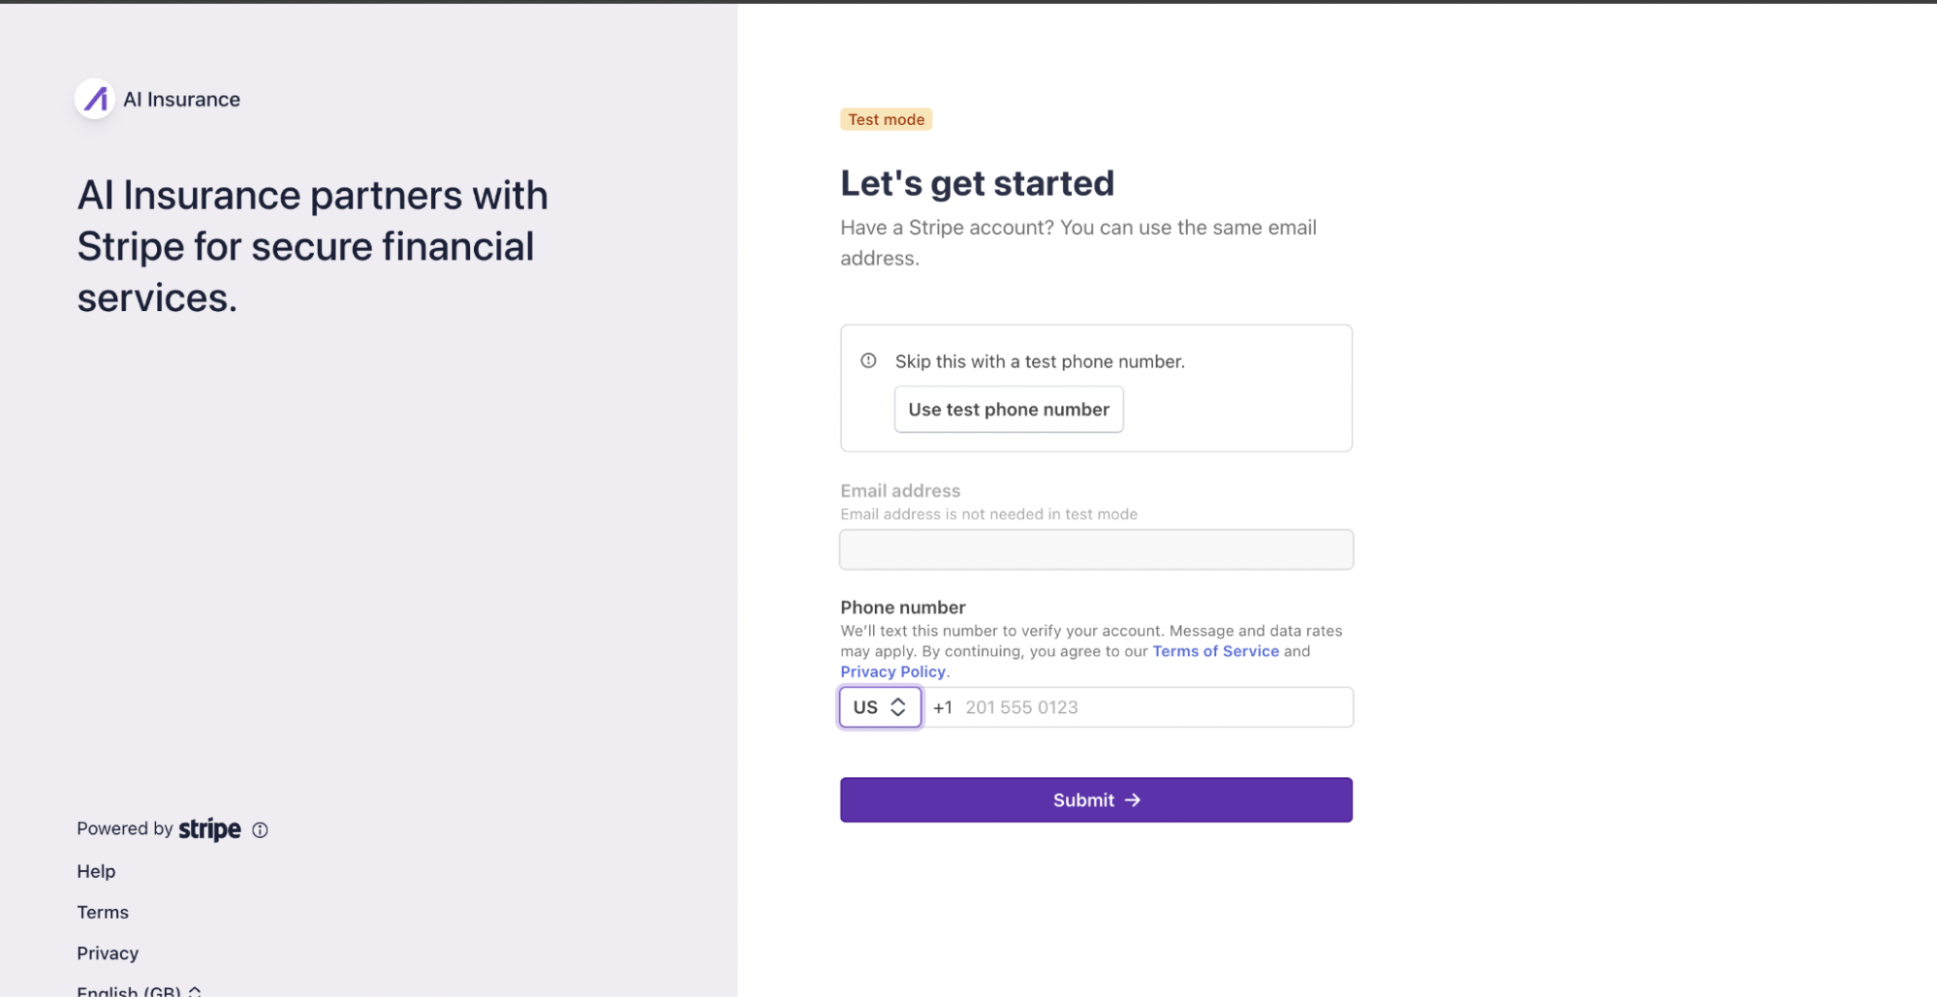The image size is (1937, 997).
Task: Click the Terms link in the footer
Action: [103, 912]
